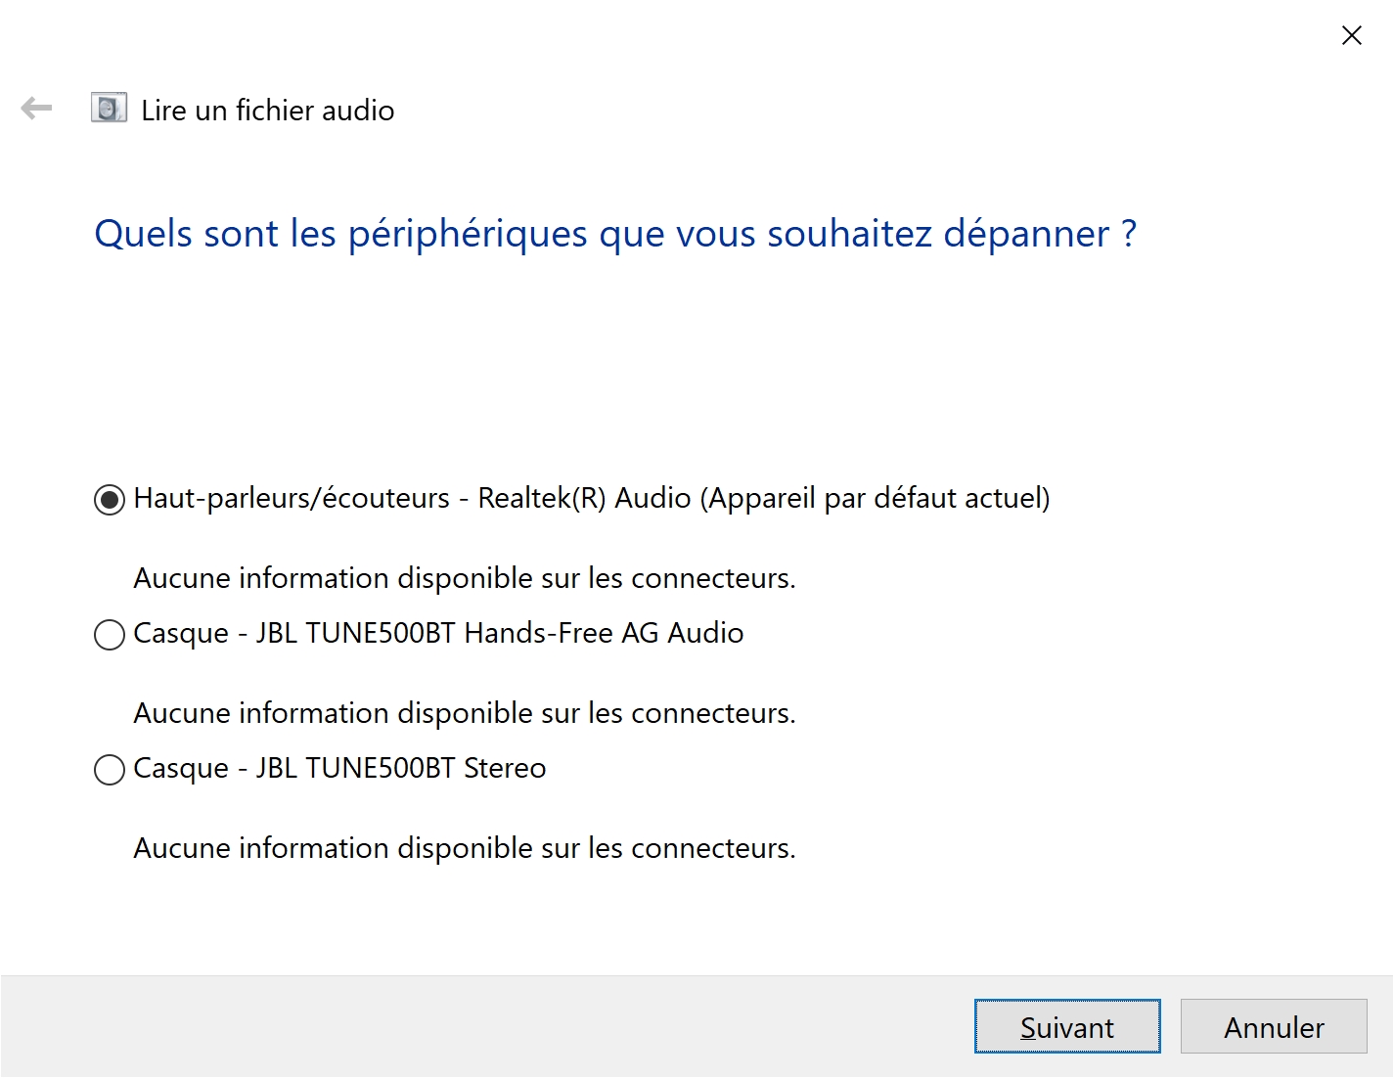Screen dimensions: 1394x1078
Task: Click the 'Casque - JBL TUNE500BT Stereo' label
Action: point(339,768)
